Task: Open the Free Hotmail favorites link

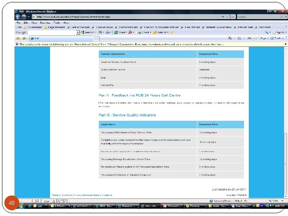Action: pyautogui.click(x=190, y=27)
